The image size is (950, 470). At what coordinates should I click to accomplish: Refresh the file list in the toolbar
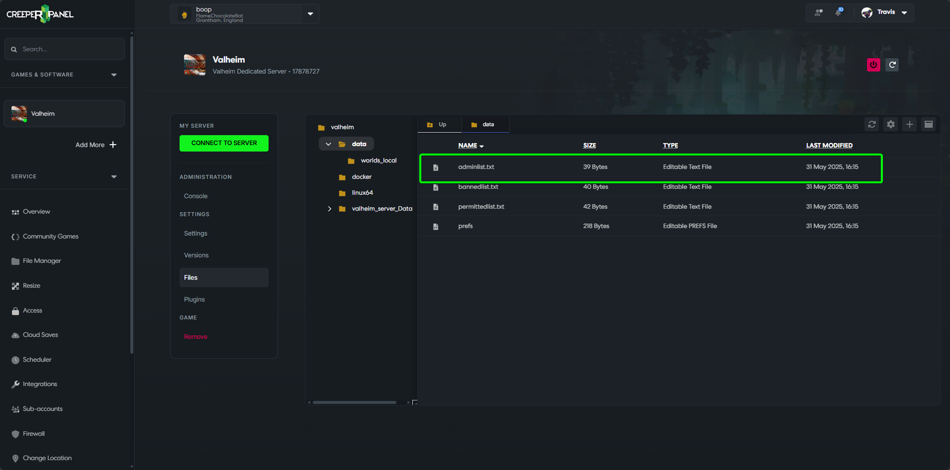[x=872, y=125]
